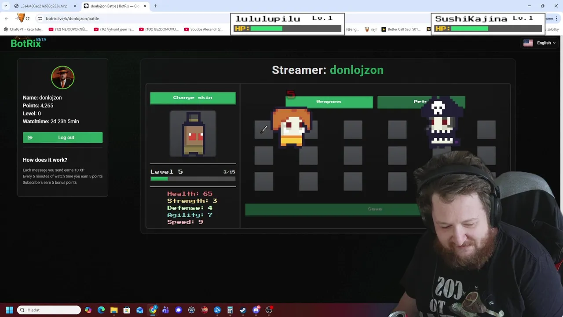The image size is (563, 317).
Task: Click the Level 5 XP progress bar
Action: tap(193, 179)
